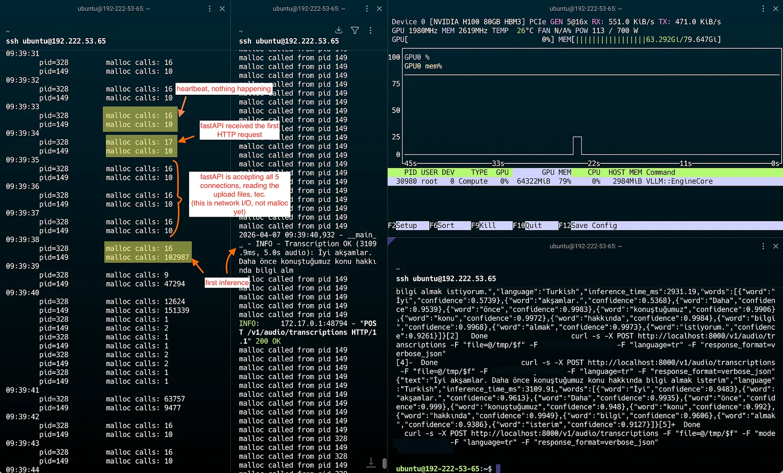Click the timestamp 09:39:38
783x473 pixels.
(23, 240)
